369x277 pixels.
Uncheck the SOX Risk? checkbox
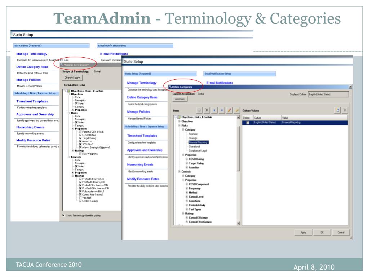[x=80, y=144]
